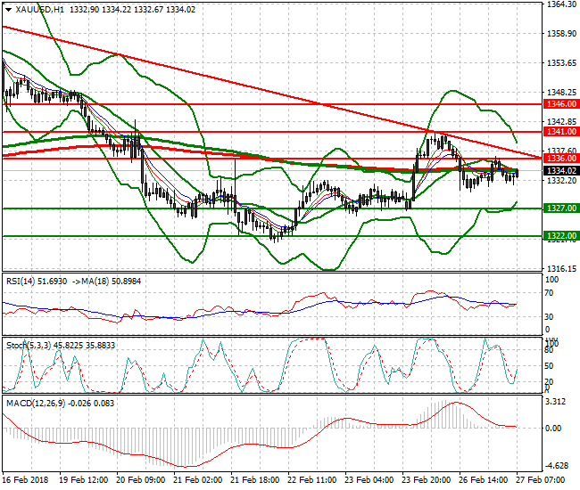Click the 1353.65 price axis value
The height and width of the screenshot is (490, 580).
(561, 63)
